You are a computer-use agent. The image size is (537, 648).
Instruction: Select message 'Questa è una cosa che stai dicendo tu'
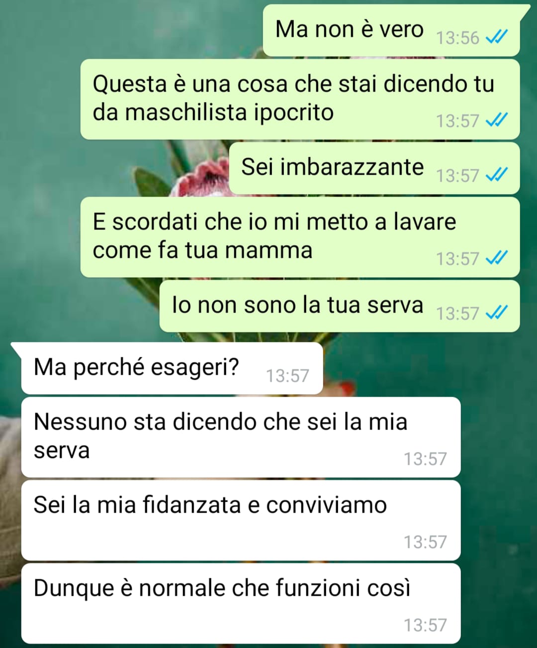300,99
